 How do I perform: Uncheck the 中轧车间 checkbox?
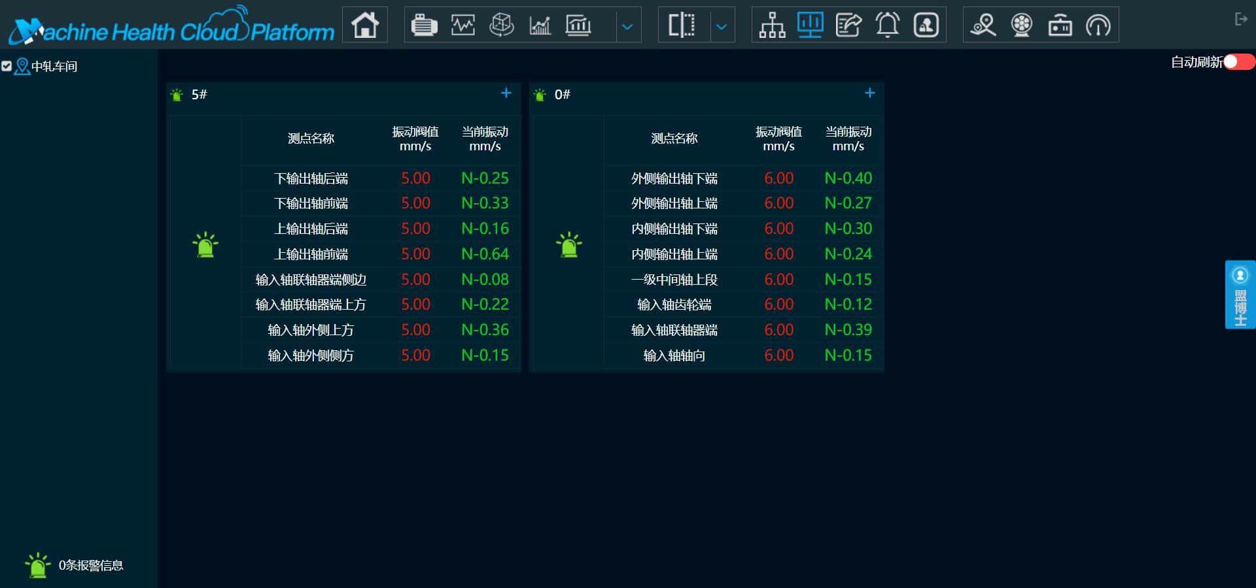tap(7, 66)
